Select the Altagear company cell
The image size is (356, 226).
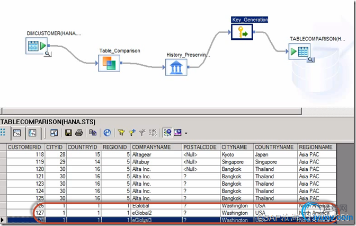click(156, 154)
